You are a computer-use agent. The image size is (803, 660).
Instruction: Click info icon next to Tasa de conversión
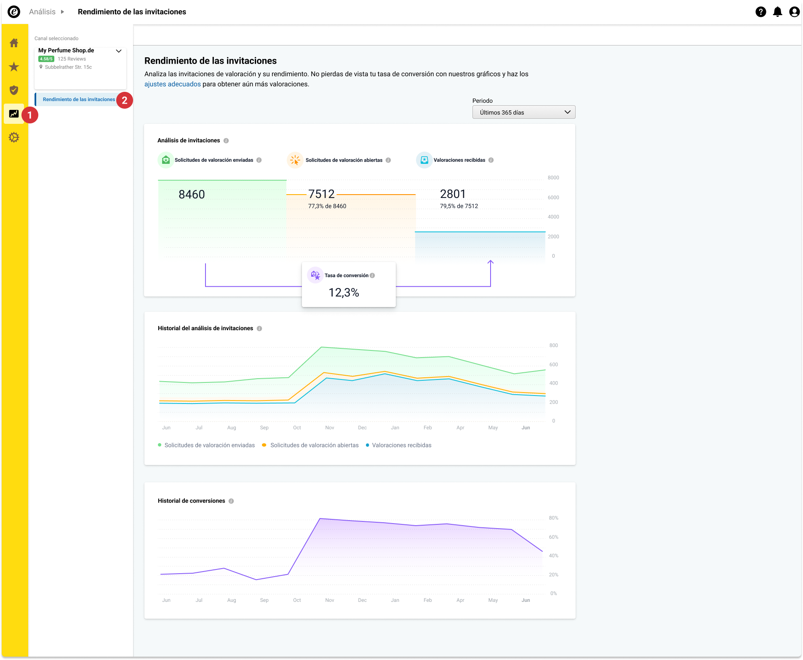click(372, 275)
